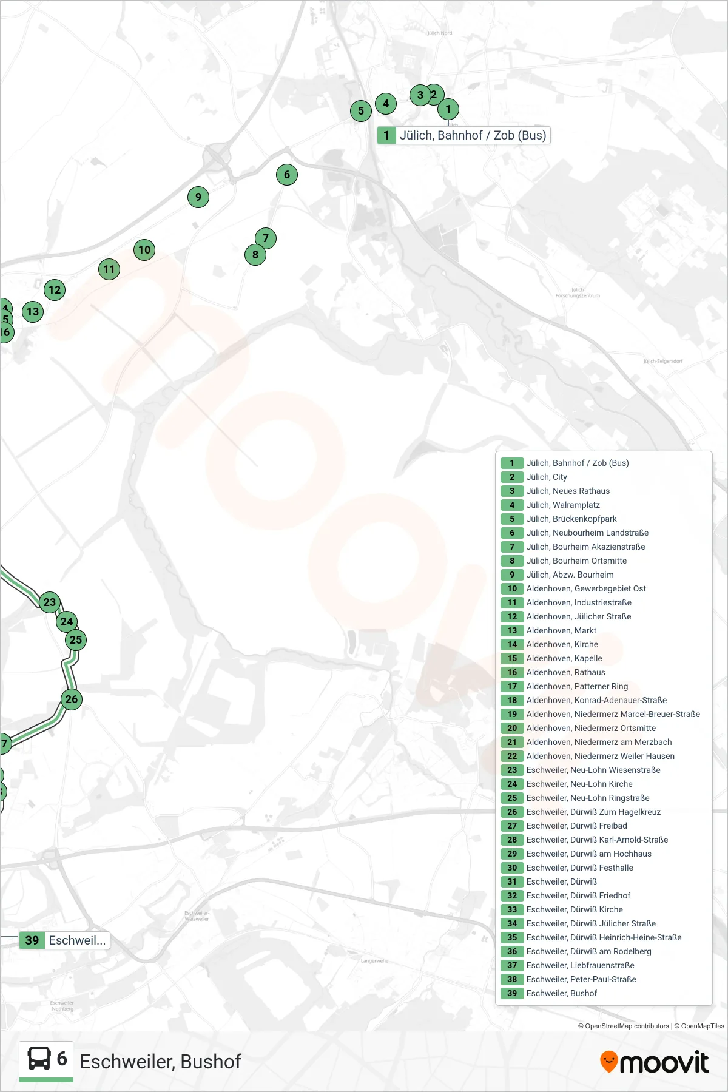Click stop marker 23 on the map
The height and width of the screenshot is (1092, 728).
[x=50, y=602]
